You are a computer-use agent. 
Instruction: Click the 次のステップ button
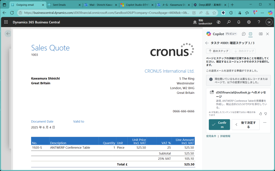tap(244, 51)
